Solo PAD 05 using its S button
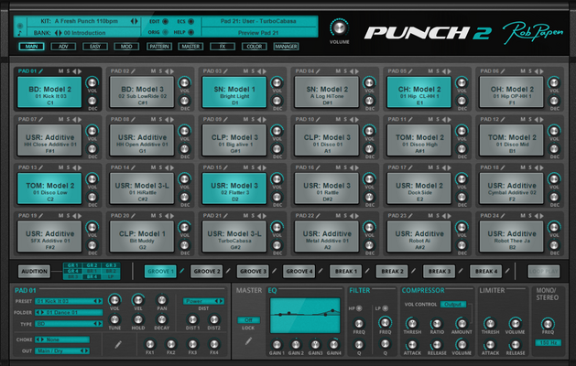The image size is (576, 366). click(438, 71)
